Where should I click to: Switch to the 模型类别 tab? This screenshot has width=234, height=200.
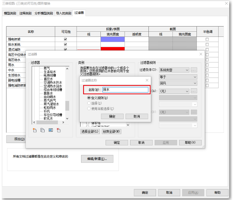point(10,13)
